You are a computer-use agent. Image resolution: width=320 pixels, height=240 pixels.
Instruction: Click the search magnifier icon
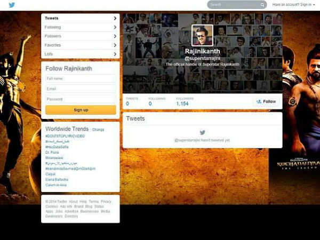(262, 5)
